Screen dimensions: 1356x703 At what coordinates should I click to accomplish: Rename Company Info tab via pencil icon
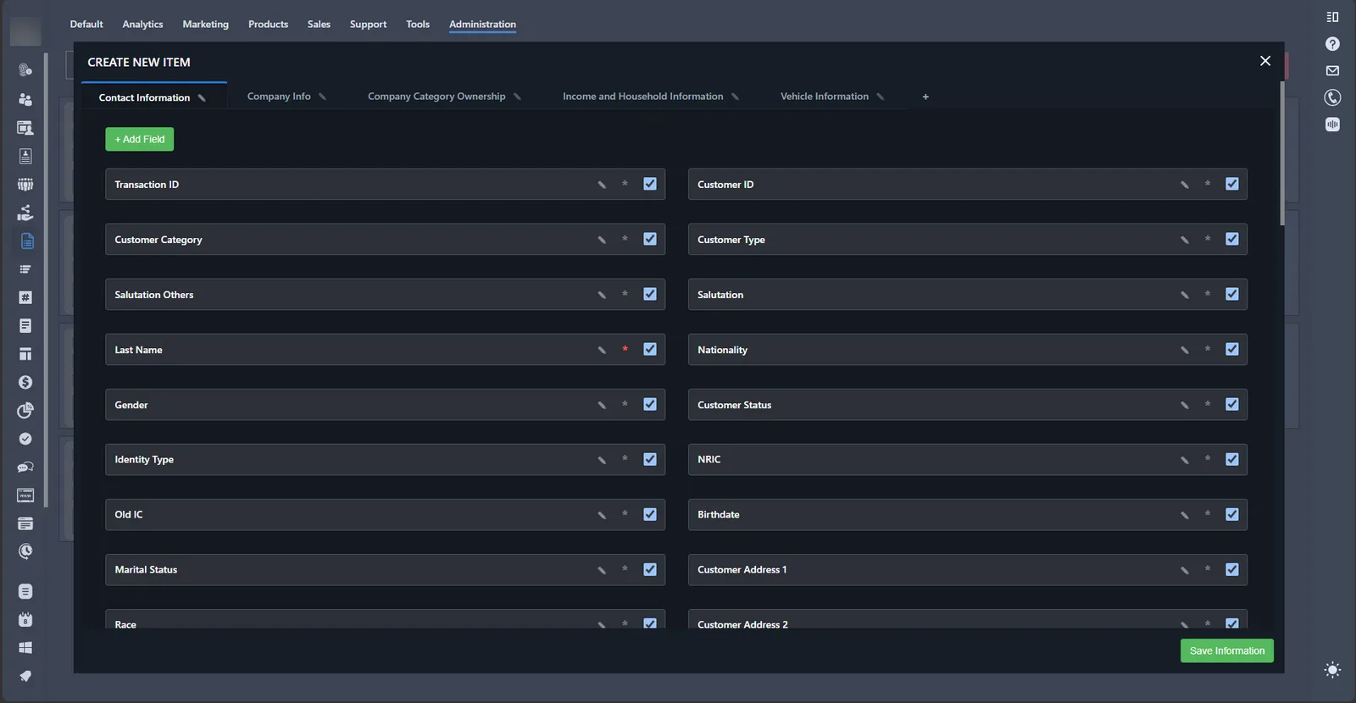tap(322, 97)
